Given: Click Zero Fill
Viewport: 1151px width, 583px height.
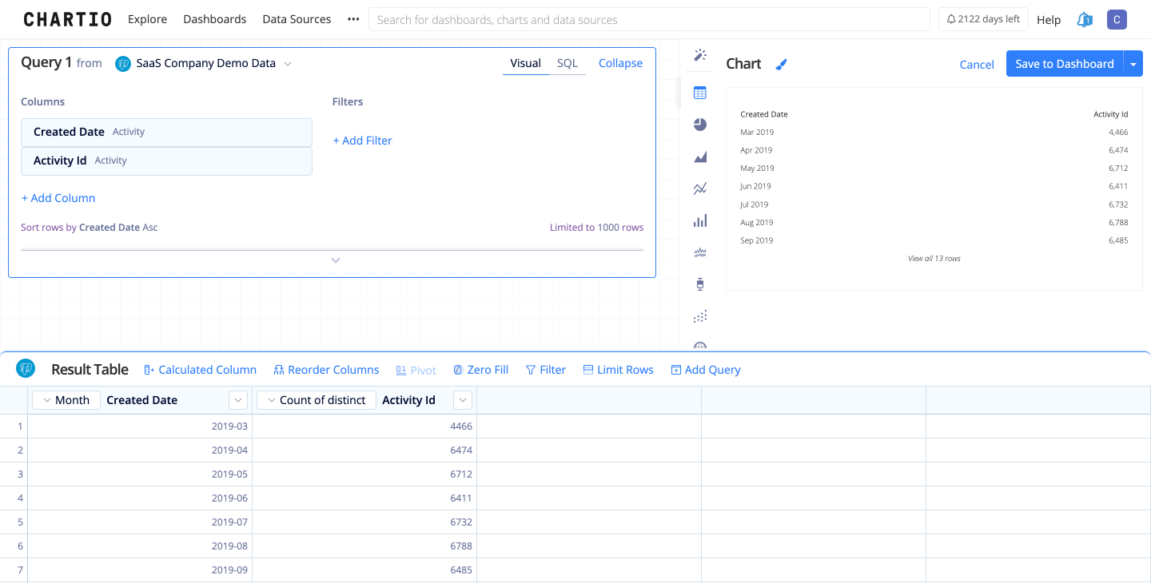Looking at the screenshot, I should pyautogui.click(x=481, y=370).
